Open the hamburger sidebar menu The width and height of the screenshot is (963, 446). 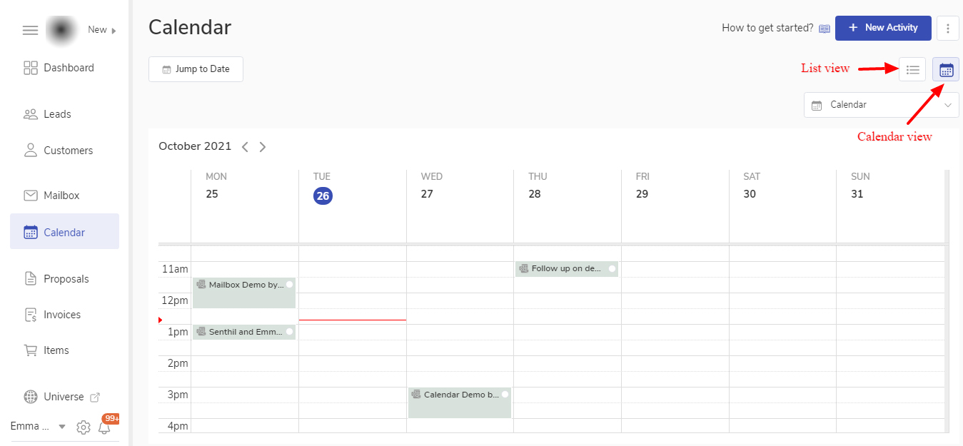(x=30, y=30)
